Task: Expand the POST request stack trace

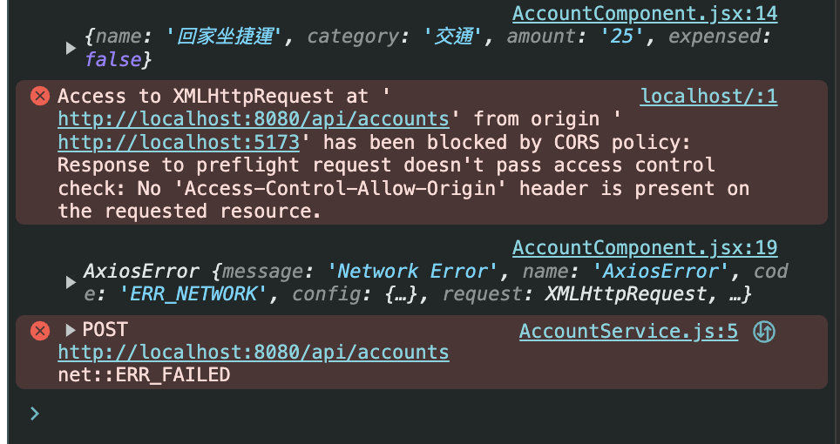Action: (71, 330)
